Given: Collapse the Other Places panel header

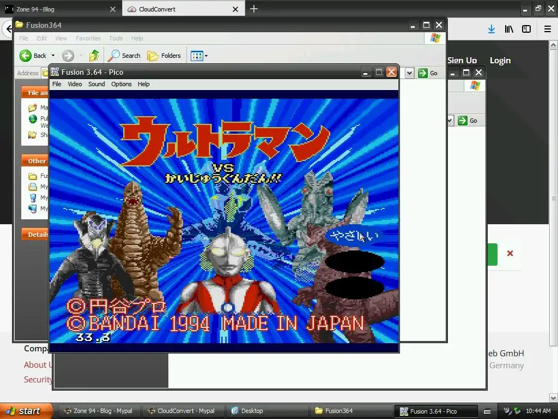Looking at the screenshot, I should pos(35,161).
